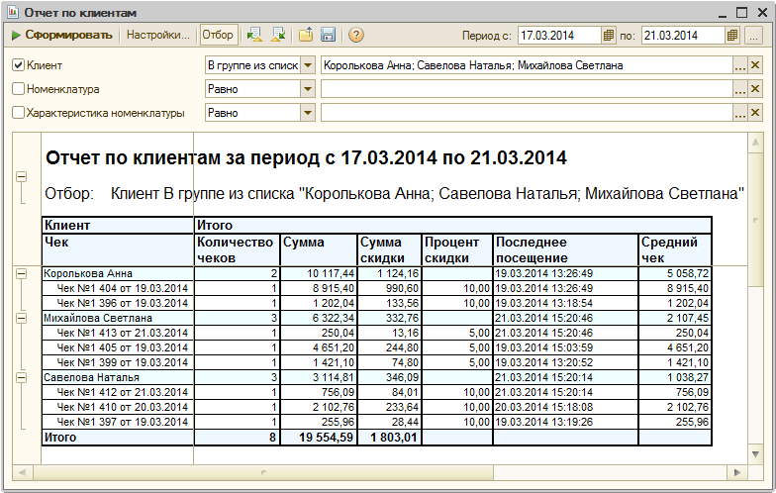Click the vertical scrollbar down arrow

click(x=756, y=453)
